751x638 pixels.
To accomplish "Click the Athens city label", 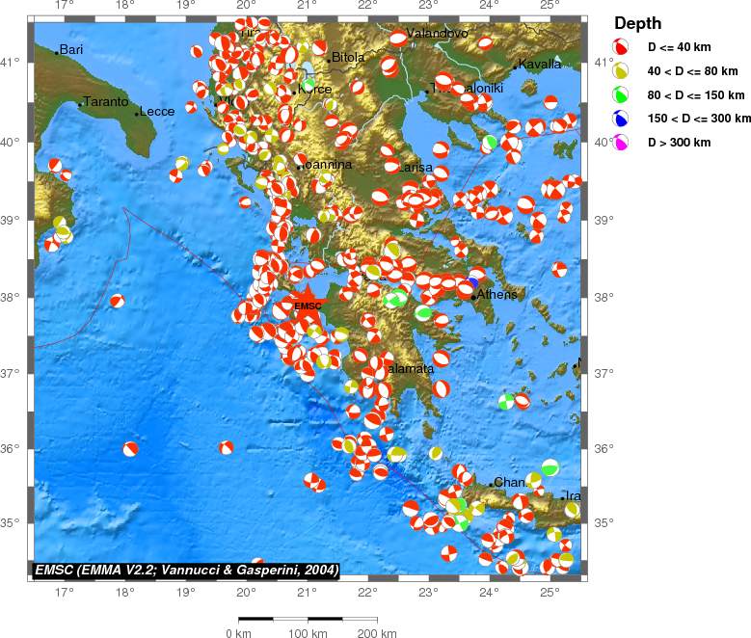I will pyautogui.click(x=497, y=295).
